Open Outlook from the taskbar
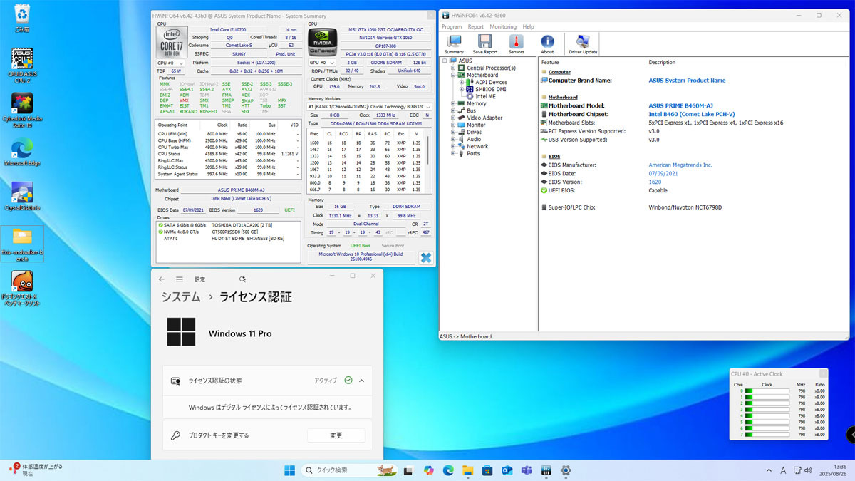 pyautogui.click(x=507, y=470)
